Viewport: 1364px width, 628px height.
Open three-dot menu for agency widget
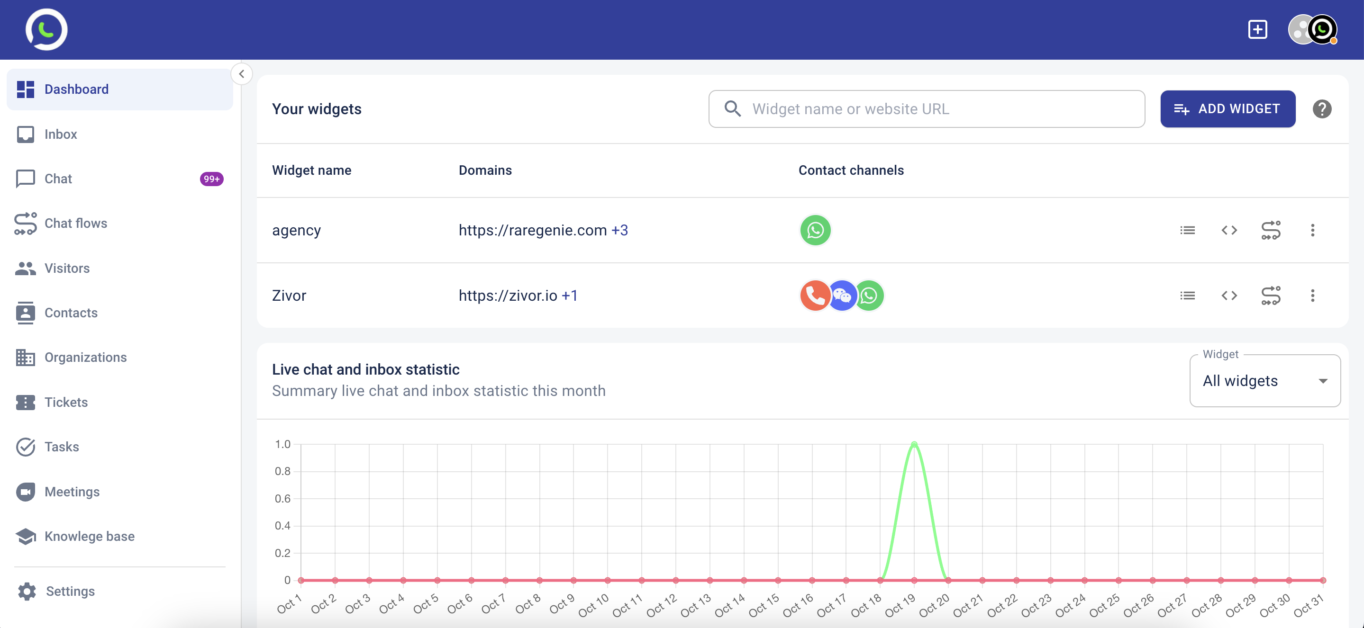[1312, 230]
